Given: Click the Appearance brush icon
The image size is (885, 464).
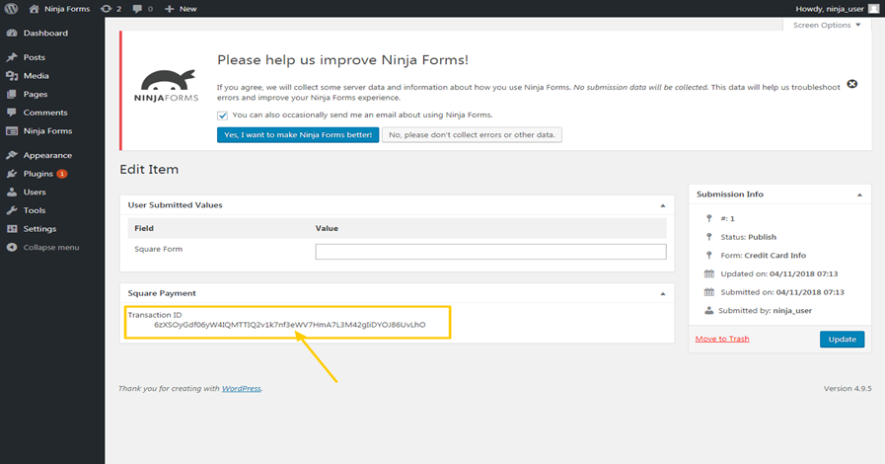Looking at the screenshot, I should 12,155.
